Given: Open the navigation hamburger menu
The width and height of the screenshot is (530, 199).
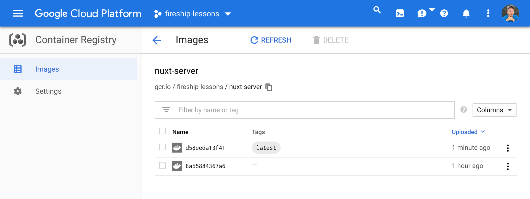Looking at the screenshot, I should (x=17, y=13).
